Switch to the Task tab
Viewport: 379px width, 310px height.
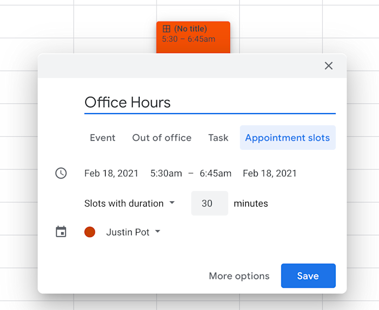point(218,137)
